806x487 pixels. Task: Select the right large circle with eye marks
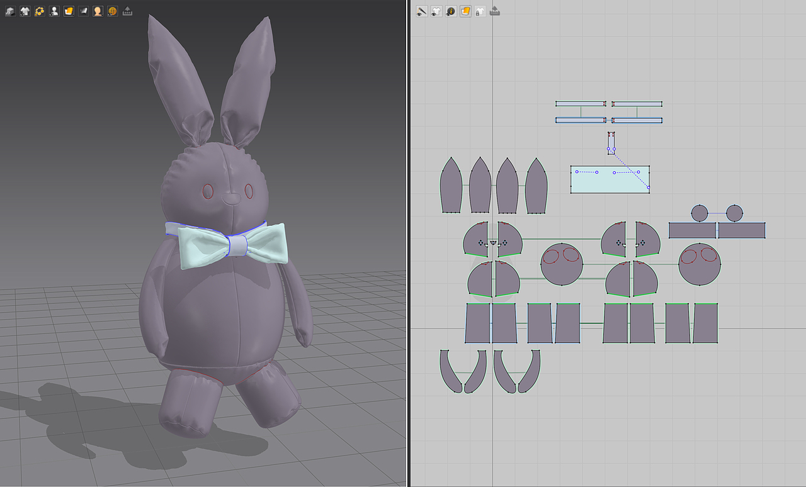[700, 264]
